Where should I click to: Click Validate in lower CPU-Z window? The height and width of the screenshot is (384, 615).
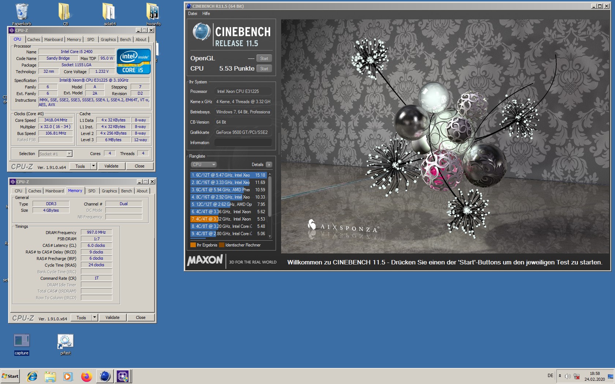[x=112, y=317]
